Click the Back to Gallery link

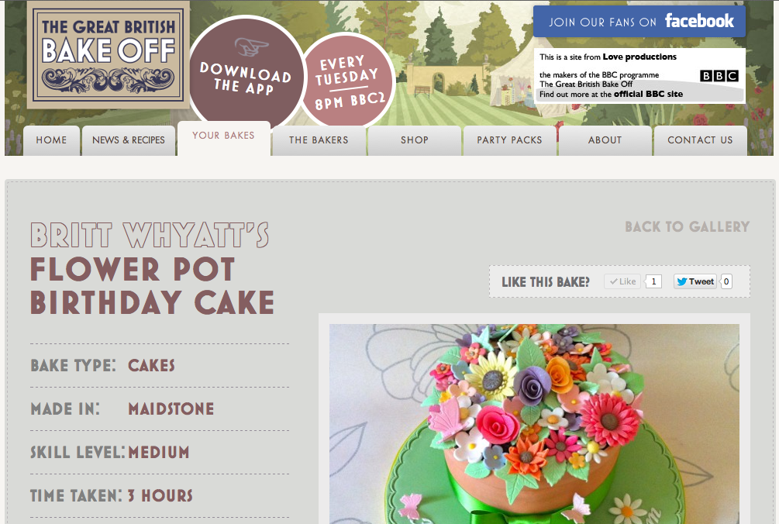coord(687,227)
